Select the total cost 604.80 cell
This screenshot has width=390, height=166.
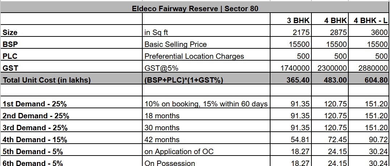pyautogui.click(x=376, y=80)
